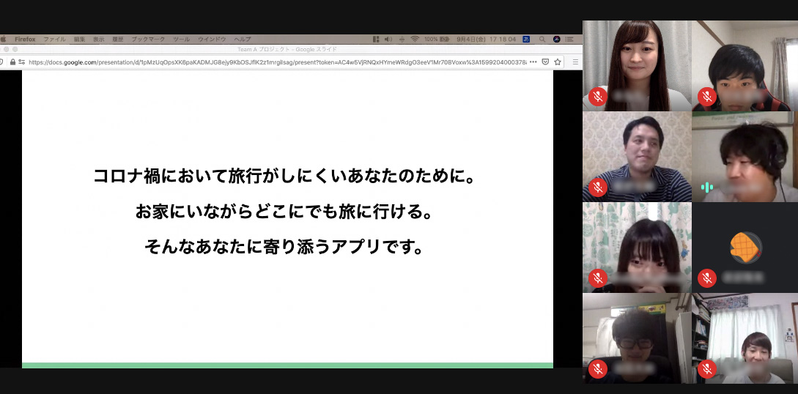
Task: Open the page actions three-dot menu
Action: tap(533, 62)
